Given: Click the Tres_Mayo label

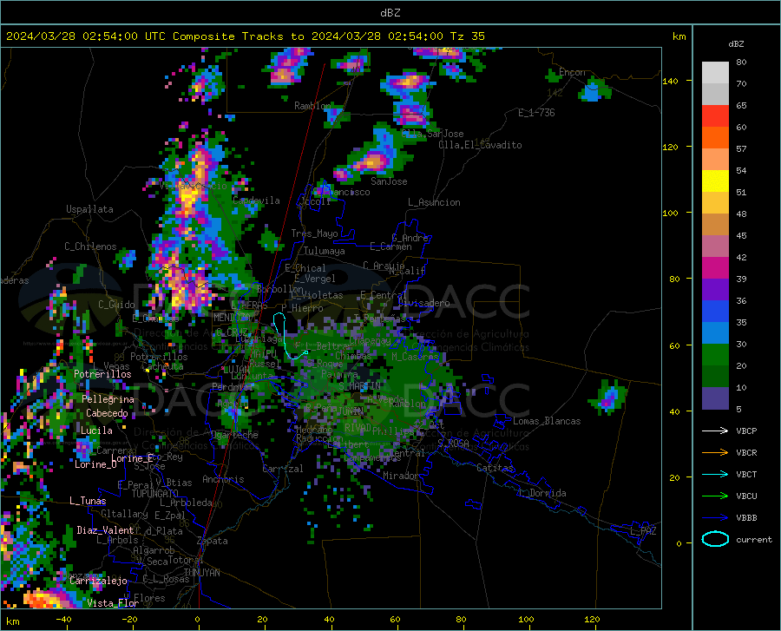Looking at the screenshot, I should coord(314,233).
